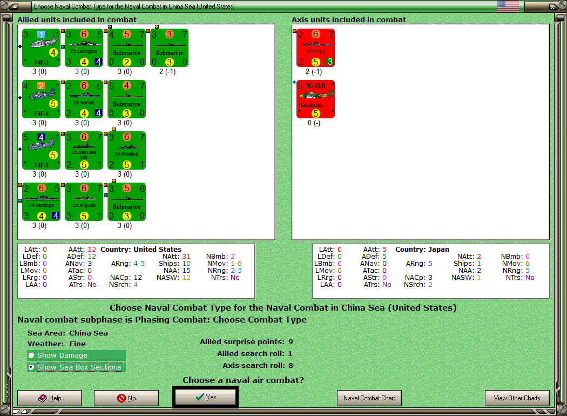The width and height of the screenshot is (567, 416).
Task: Select the bottom-row Submarine unit
Action: point(126,202)
